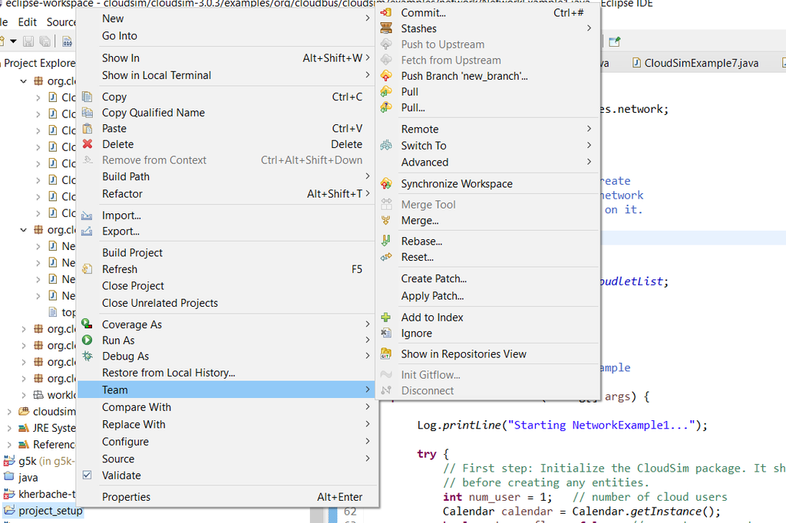Screen dimensions: 786x523
Task: Click the Reset... icon
Action: coord(386,257)
